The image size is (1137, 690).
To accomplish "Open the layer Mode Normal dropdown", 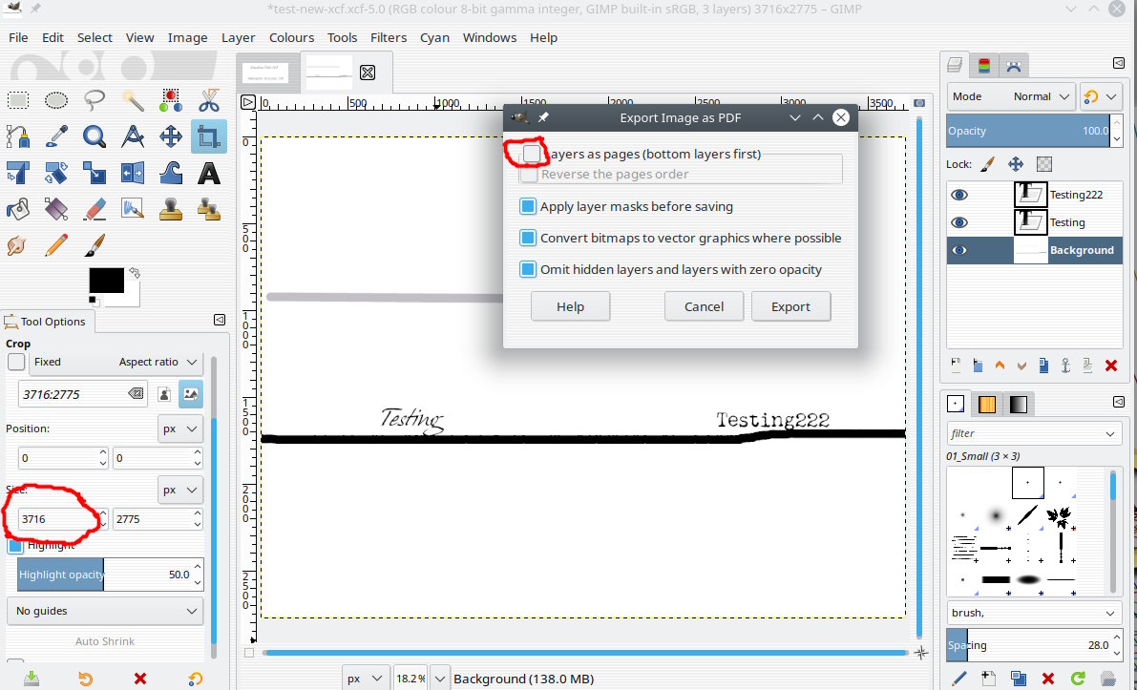I will 1011,96.
